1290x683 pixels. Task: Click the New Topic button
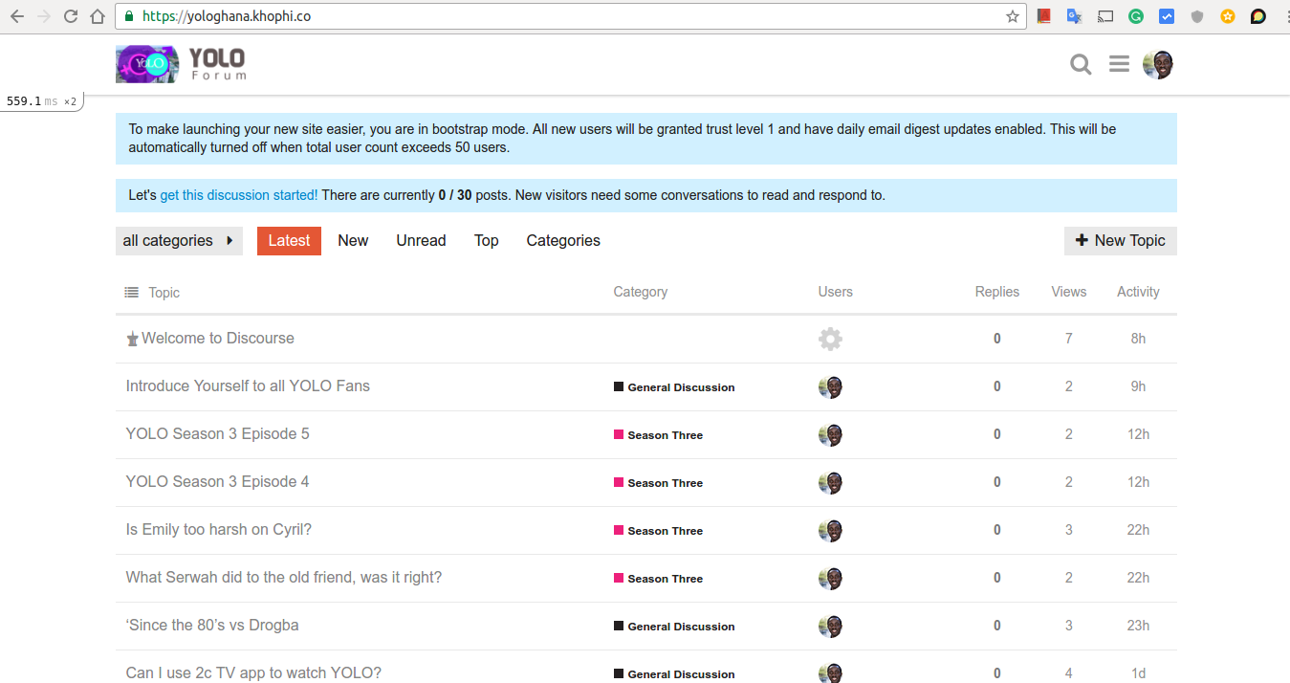click(1120, 241)
